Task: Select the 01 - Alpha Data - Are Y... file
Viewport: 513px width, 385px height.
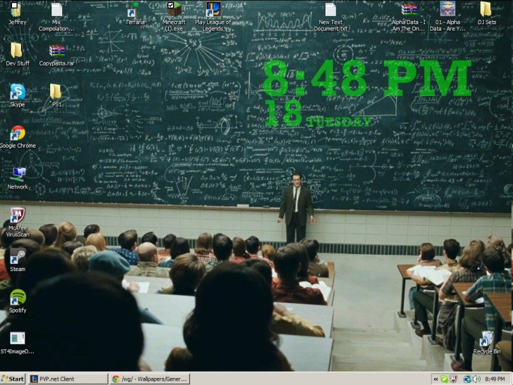Action: [x=448, y=17]
